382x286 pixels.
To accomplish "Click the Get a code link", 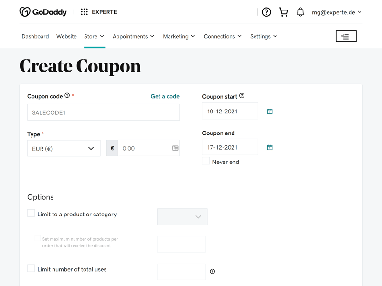I will pyautogui.click(x=165, y=96).
